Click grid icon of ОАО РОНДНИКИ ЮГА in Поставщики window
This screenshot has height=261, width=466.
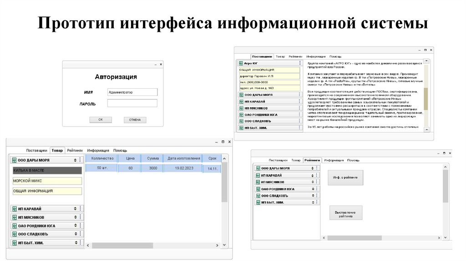tap(241, 115)
